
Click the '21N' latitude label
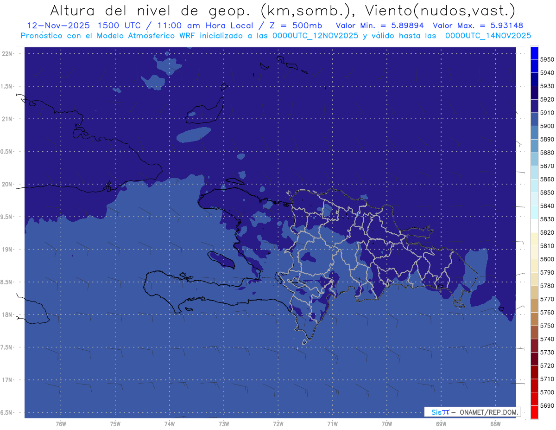point(6,119)
